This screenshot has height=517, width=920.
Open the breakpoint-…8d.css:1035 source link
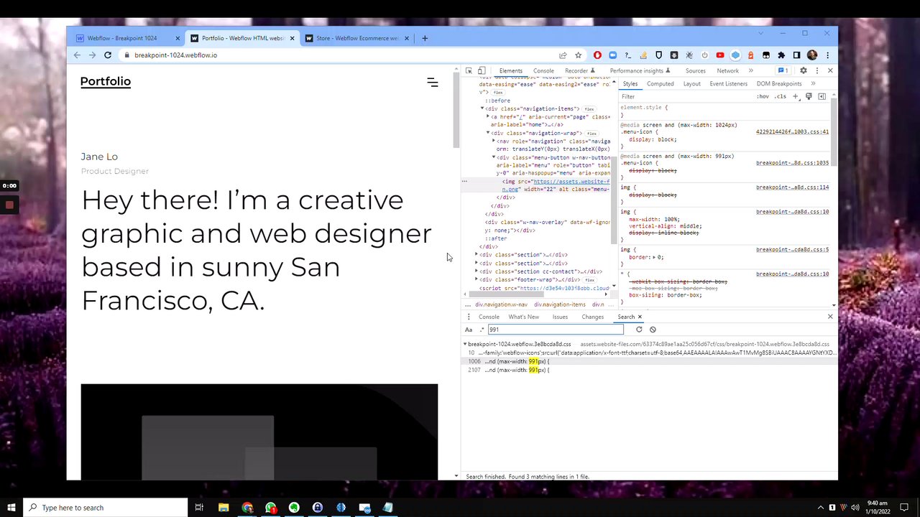pyautogui.click(x=792, y=163)
